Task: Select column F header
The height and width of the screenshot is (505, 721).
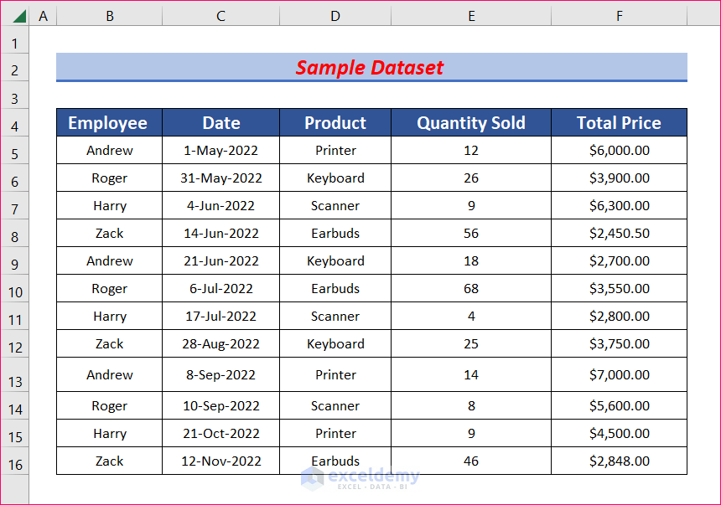Action: click(x=620, y=16)
